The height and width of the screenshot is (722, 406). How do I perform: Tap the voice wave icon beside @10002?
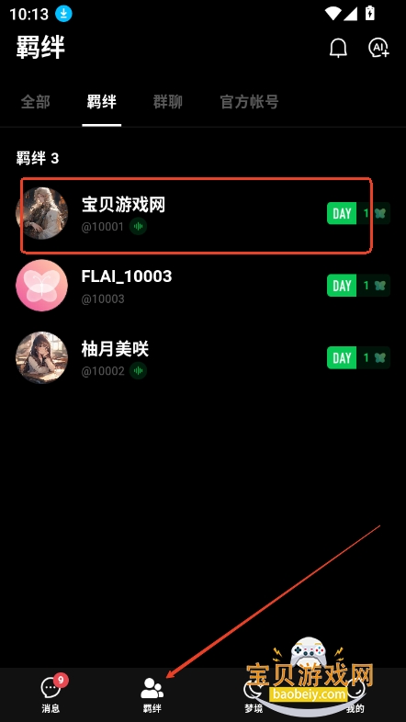(138, 371)
